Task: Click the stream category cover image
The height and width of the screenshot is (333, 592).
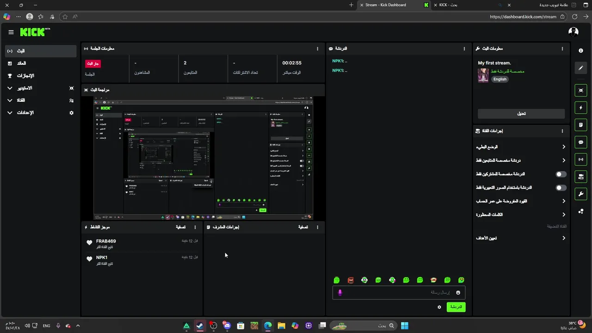Action: 483,75
